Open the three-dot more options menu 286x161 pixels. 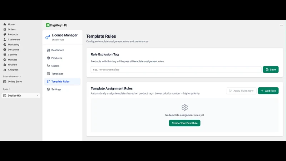point(281,25)
